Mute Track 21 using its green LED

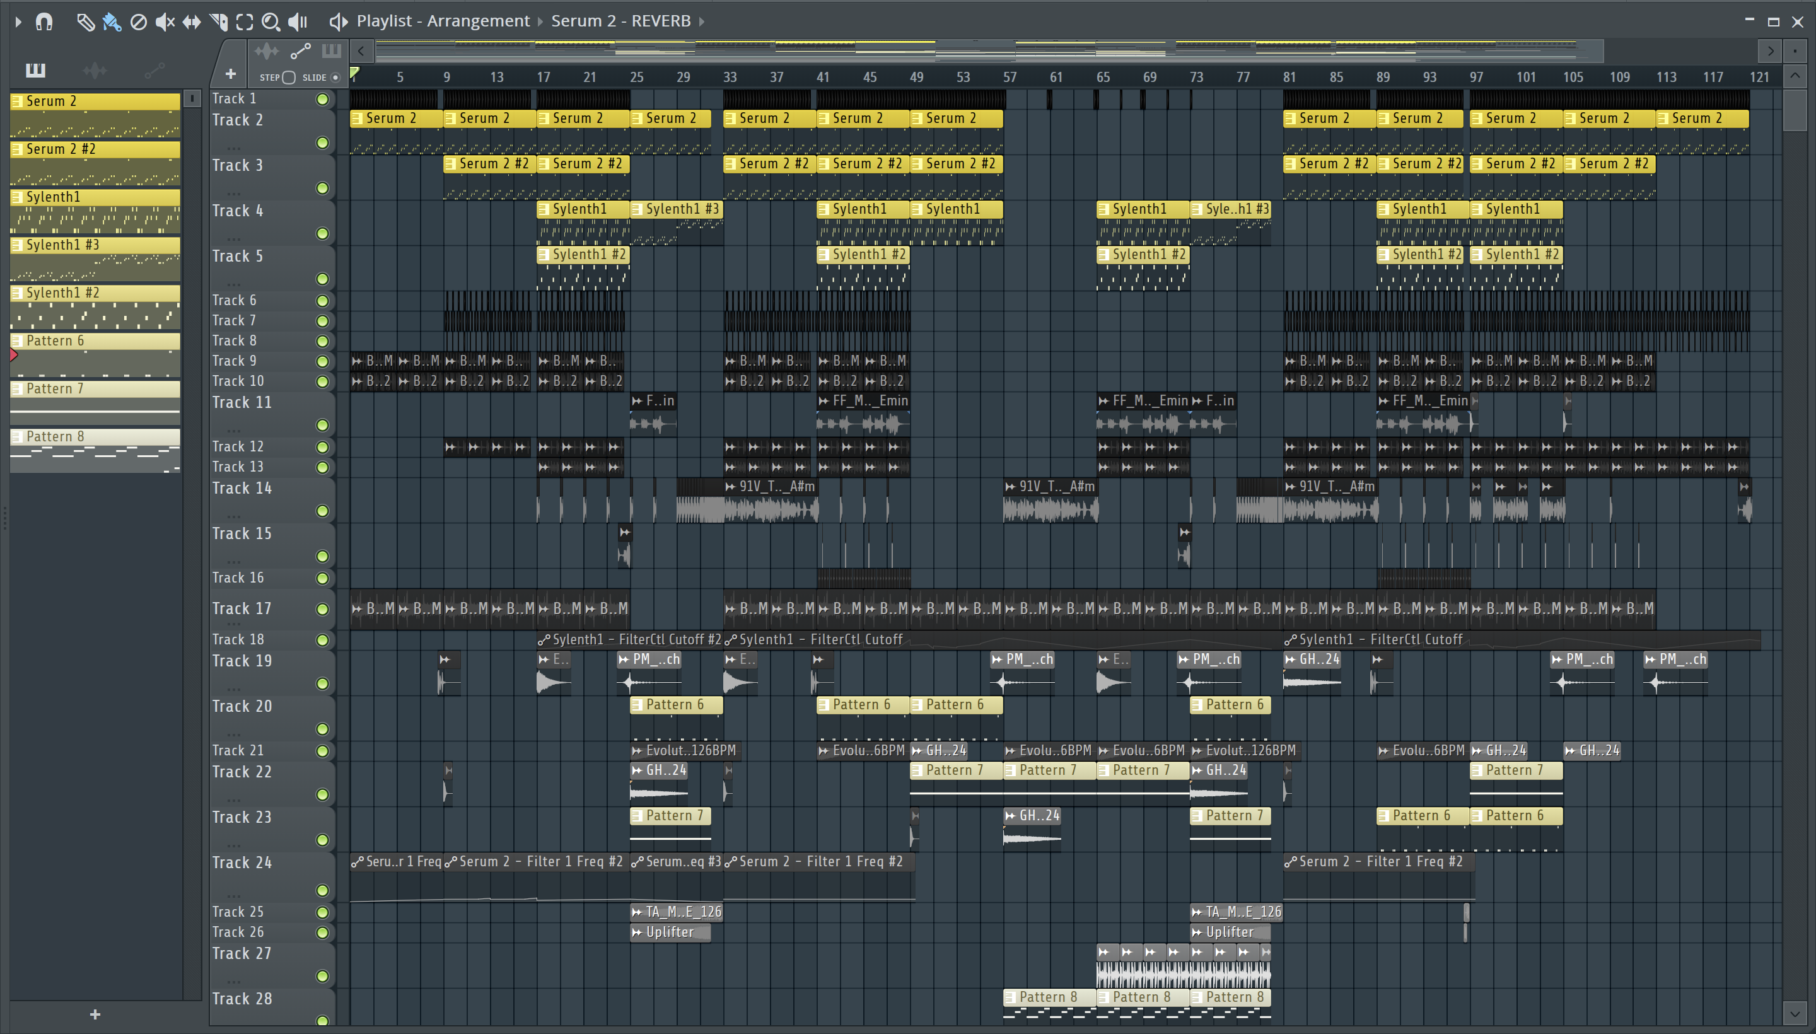click(322, 752)
